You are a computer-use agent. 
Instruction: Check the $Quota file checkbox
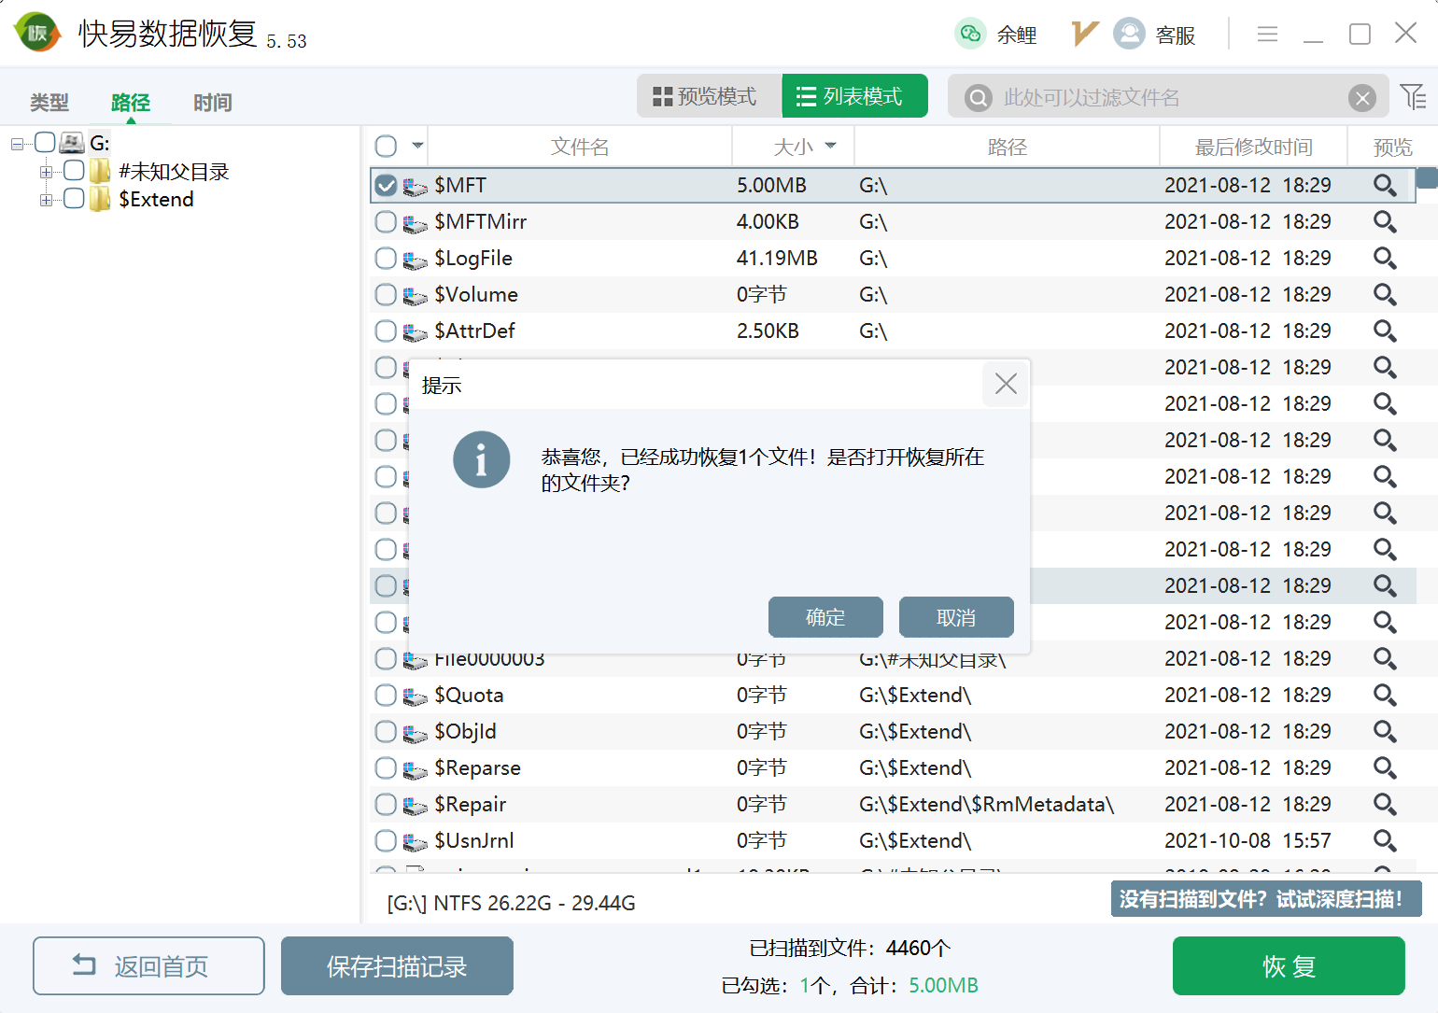[x=386, y=696]
